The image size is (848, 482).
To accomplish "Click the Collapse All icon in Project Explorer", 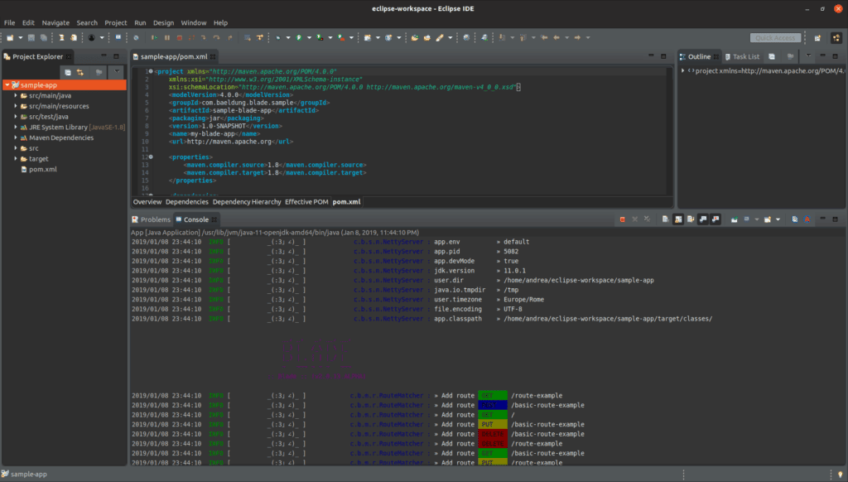I will 69,73.
